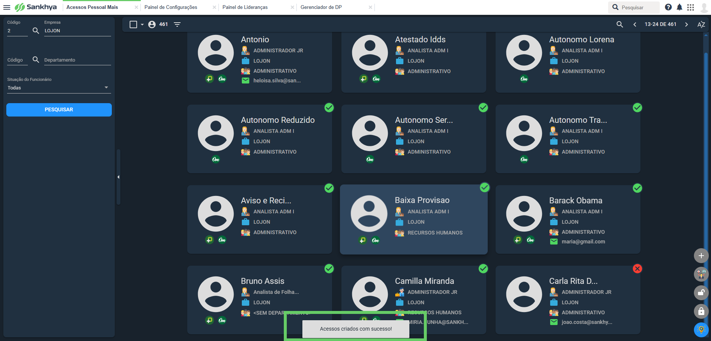Click the notifications bell icon

(679, 7)
